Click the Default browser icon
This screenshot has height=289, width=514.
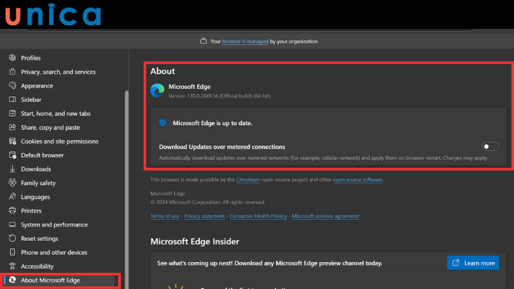pos(12,155)
